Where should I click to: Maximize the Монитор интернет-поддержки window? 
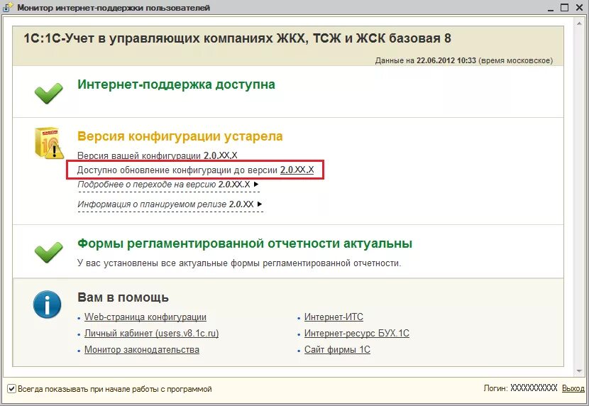[564, 7]
